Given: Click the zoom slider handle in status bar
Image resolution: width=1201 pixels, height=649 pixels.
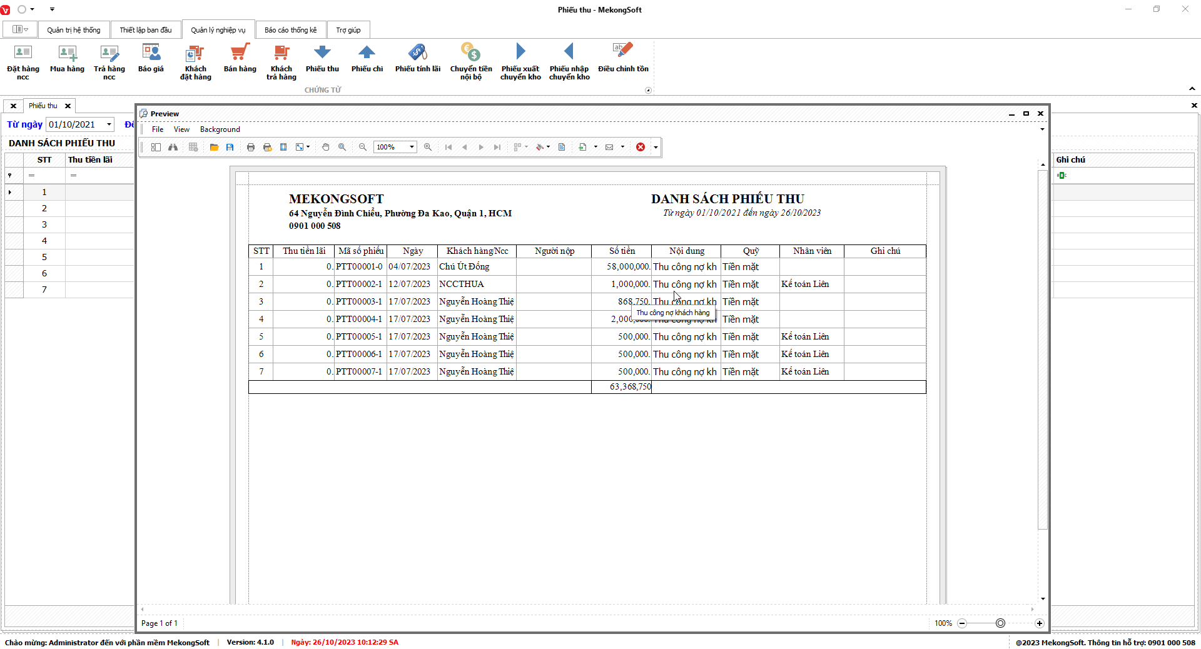Looking at the screenshot, I should tap(1000, 623).
